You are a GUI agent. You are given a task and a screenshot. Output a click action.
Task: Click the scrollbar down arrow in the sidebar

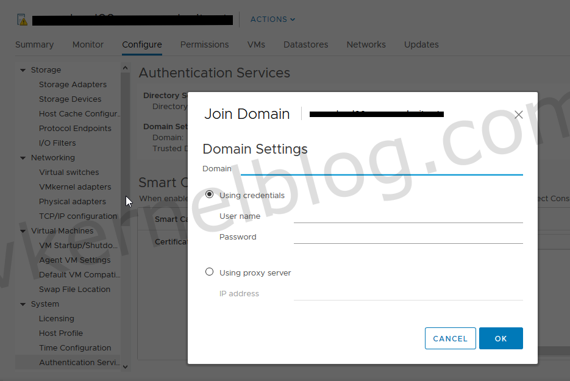tap(125, 366)
